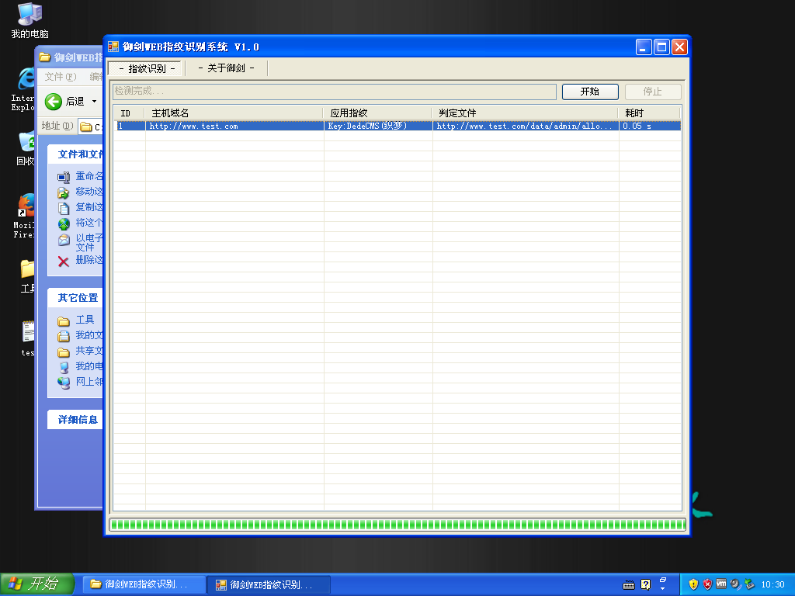This screenshot has width=795, height=596.
Task: Click the language bar help icon
Action: tap(645, 585)
